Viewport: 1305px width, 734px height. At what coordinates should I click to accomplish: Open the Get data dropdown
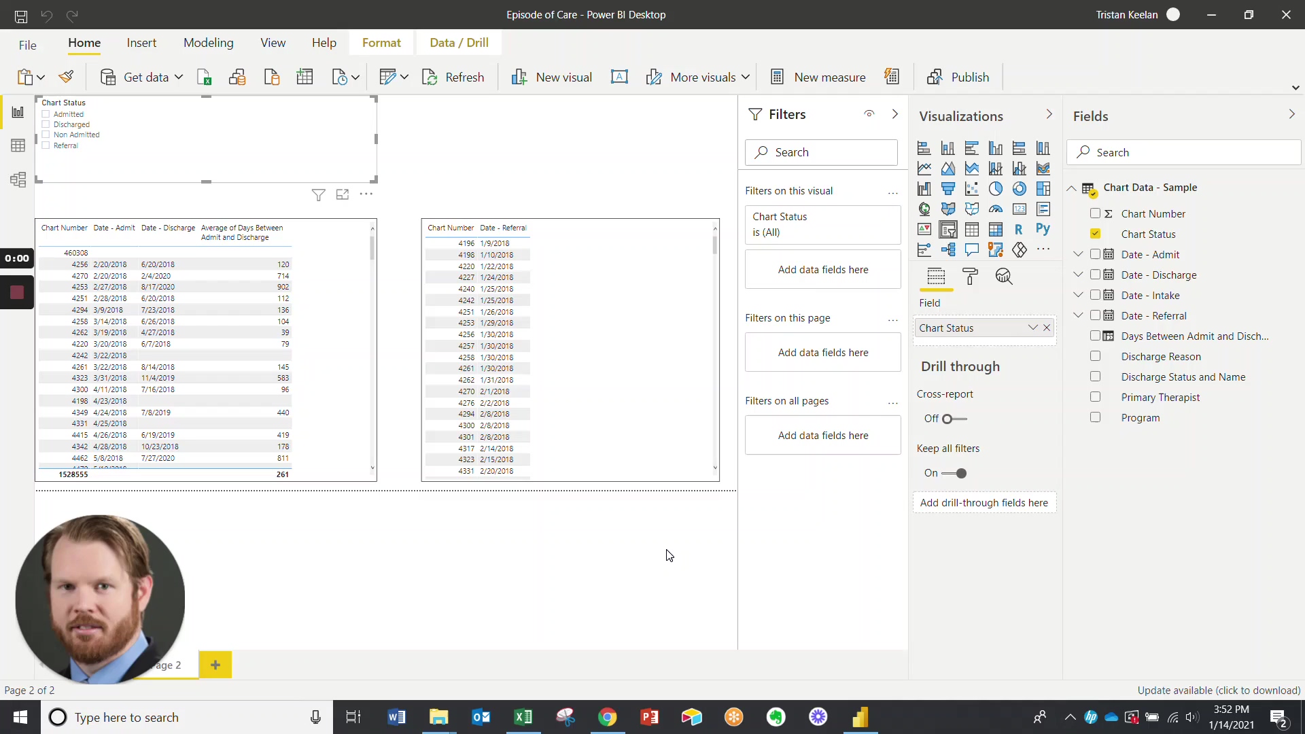[178, 77]
